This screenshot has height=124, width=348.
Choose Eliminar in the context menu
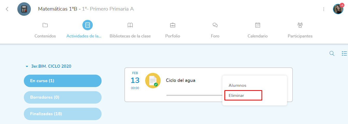(236, 95)
